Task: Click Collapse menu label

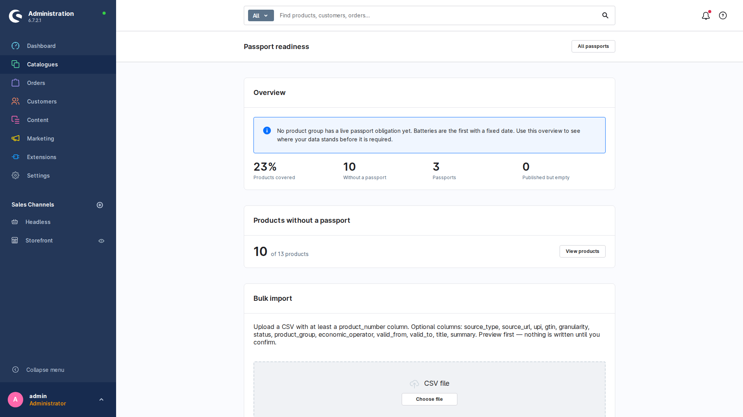Action: click(x=45, y=370)
